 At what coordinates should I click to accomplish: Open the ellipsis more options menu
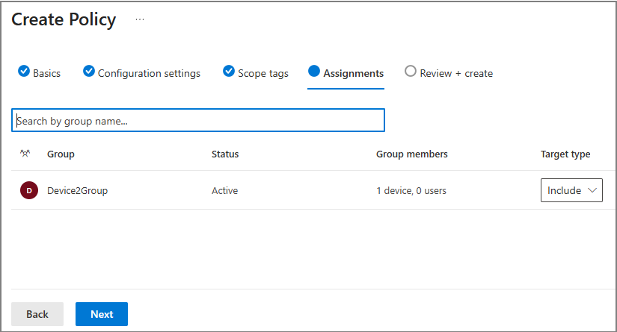(x=140, y=19)
